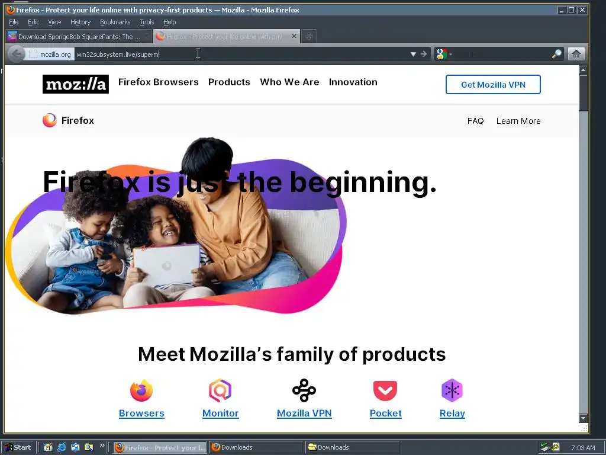The width and height of the screenshot is (606, 455).
Task: Click the Outlook Express quick launch icon
Action: point(75,447)
